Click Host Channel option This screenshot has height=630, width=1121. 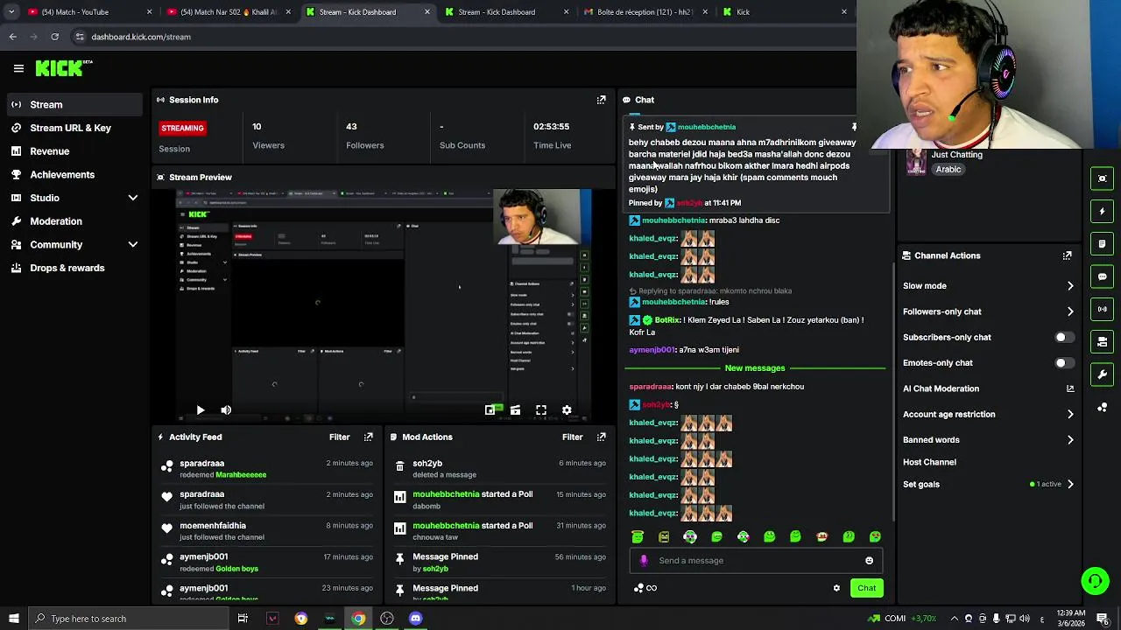click(x=929, y=462)
